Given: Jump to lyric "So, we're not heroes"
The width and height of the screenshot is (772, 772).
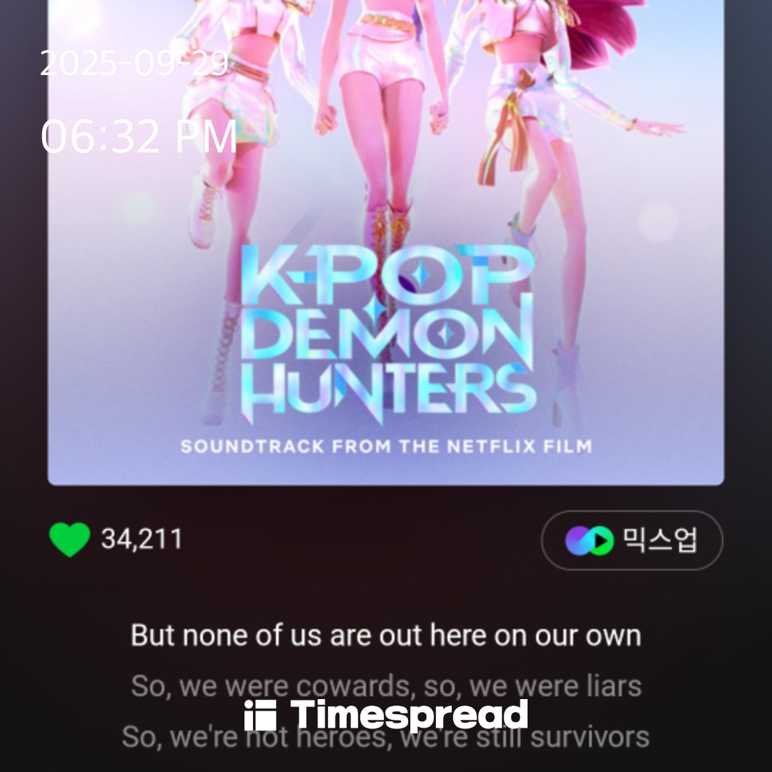Looking at the screenshot, I should (x=385, y=737).
